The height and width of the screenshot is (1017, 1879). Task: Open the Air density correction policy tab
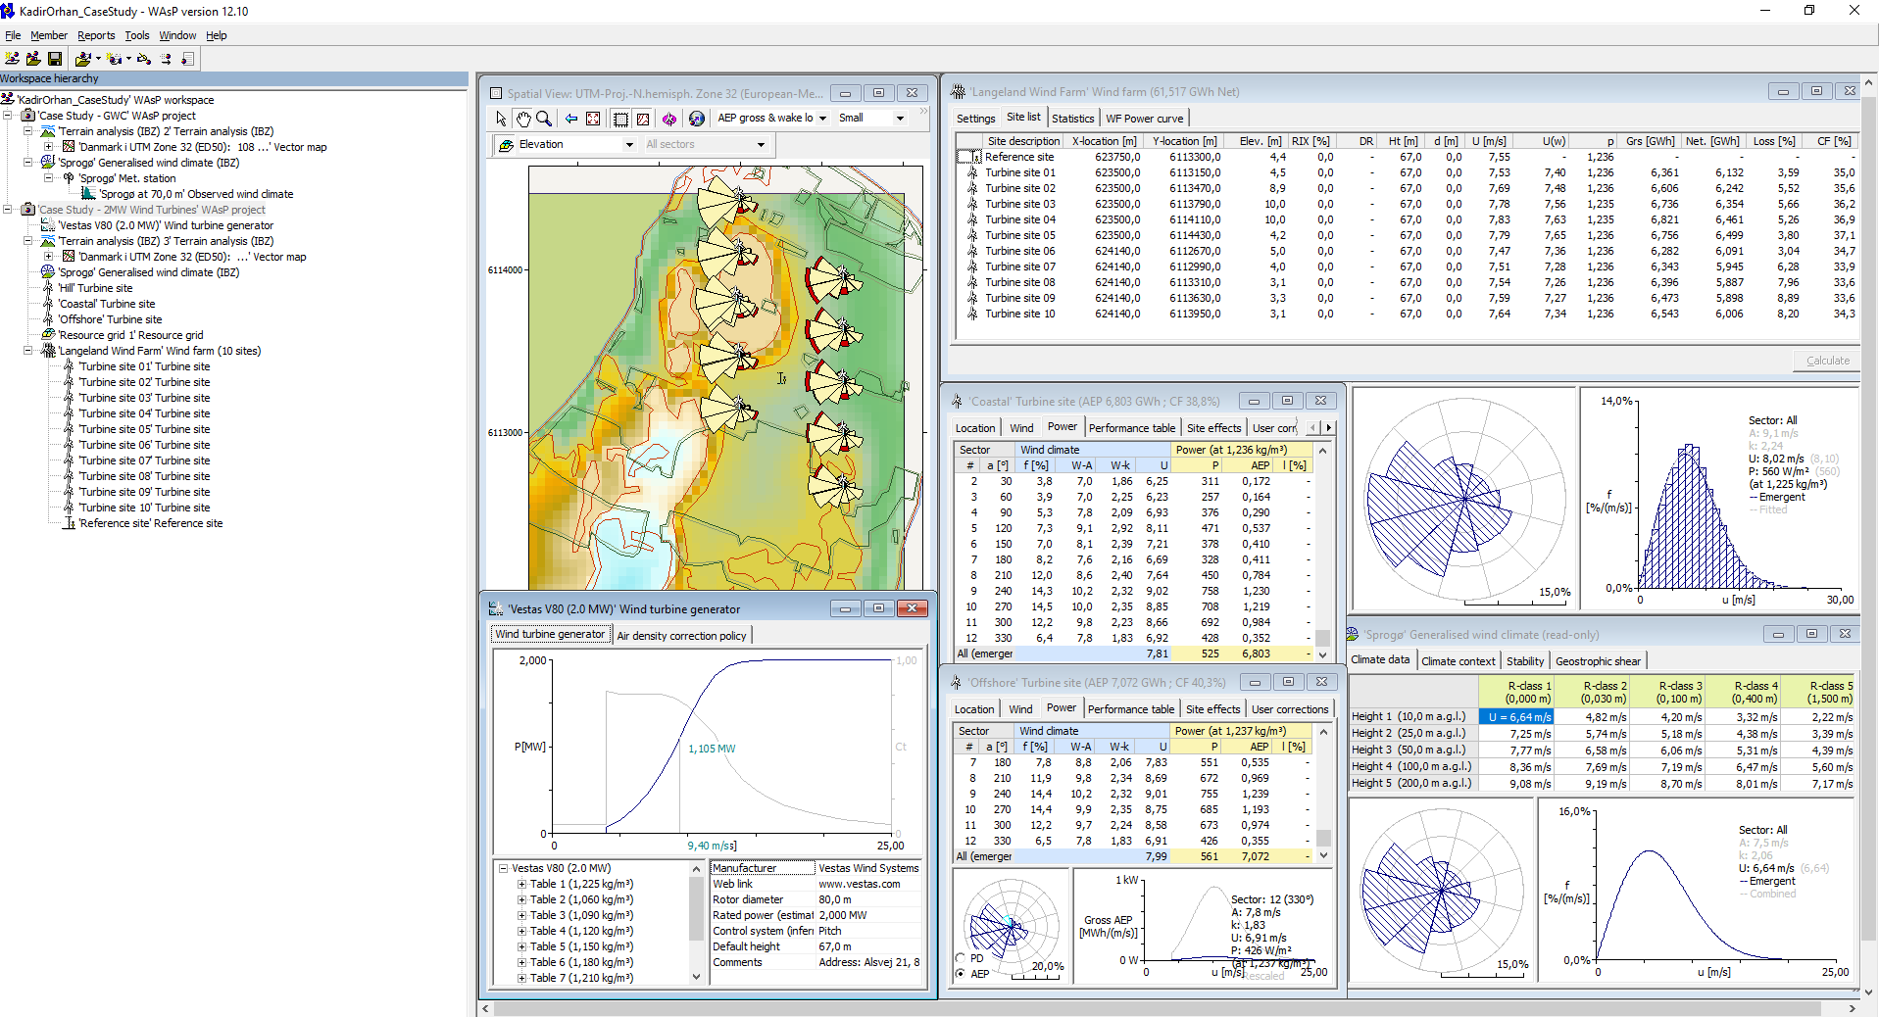[x=681, y=636]
